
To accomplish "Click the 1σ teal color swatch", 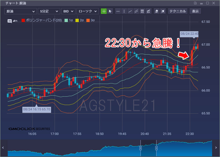I will coord(66,20).
